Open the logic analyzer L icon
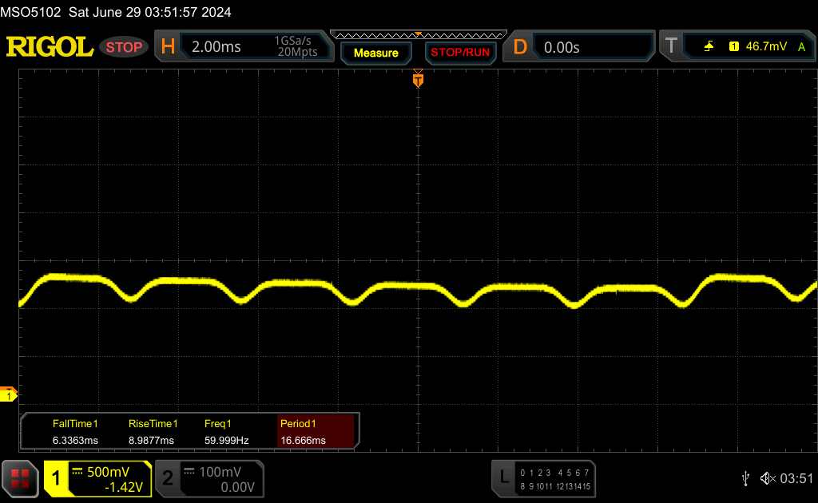Image resolution: width=818 pixels, height=503 pixels. tap(504, 477)
